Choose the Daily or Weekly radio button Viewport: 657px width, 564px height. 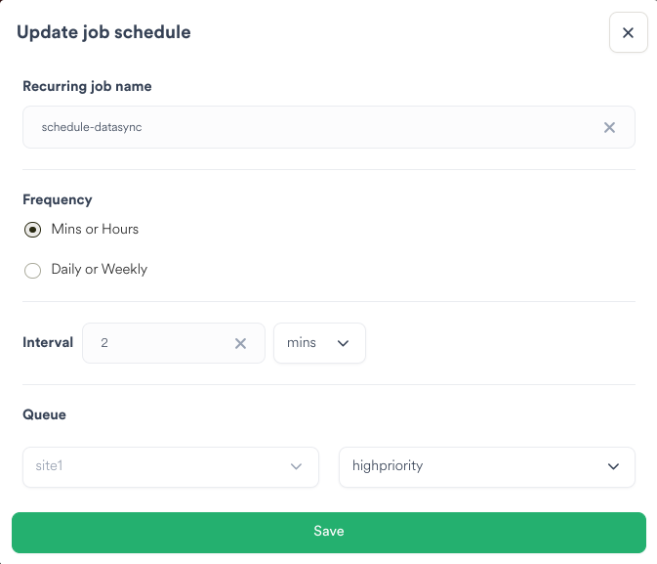click(33, 271)
